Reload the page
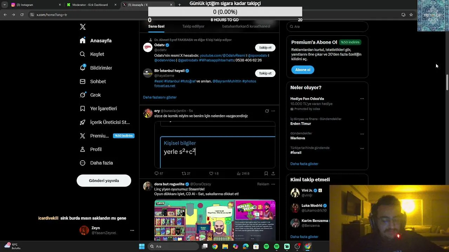449x252 pixels. click(x=22, y=15)
